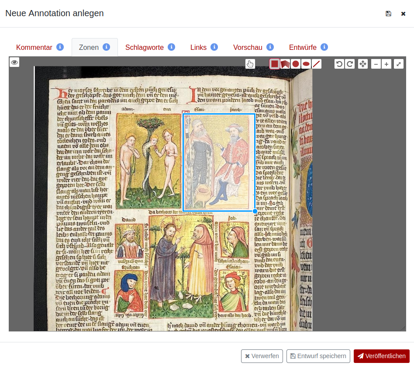The height and width of the screenshot is (366, 414).
Task: Click inside the blue selected Esau and Jacob zone
Action: pyautogui.click(x=219, y=162)
